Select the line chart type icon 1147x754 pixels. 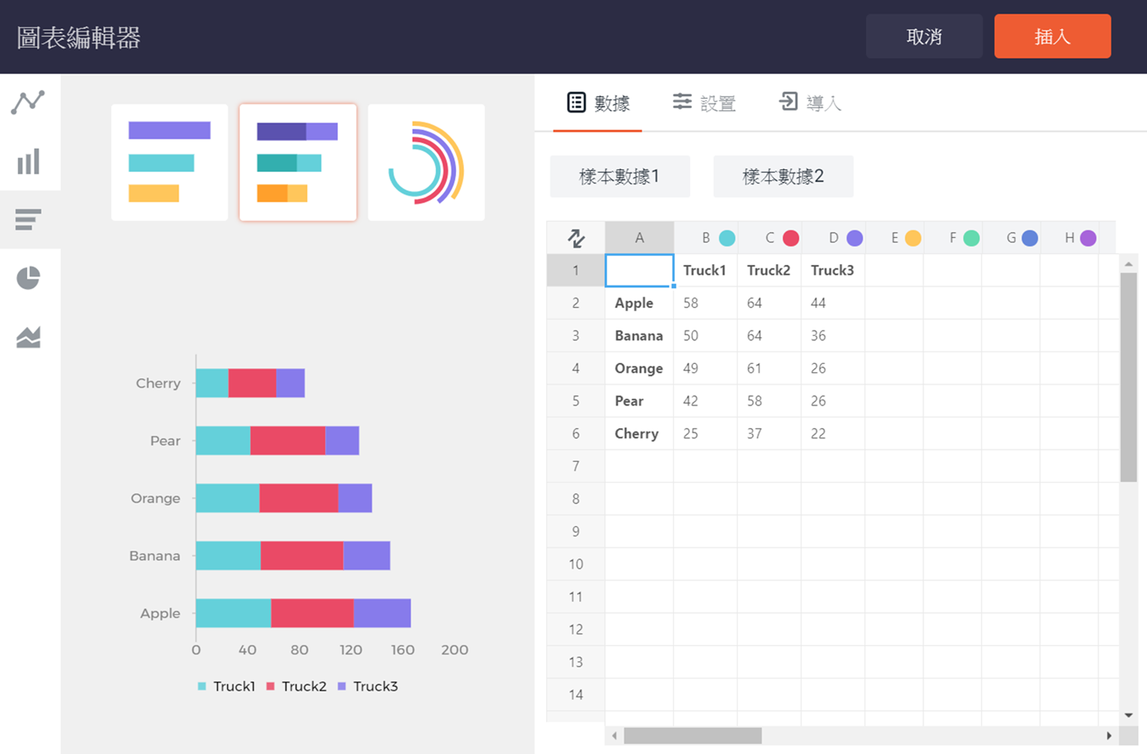tap(28, 102)
